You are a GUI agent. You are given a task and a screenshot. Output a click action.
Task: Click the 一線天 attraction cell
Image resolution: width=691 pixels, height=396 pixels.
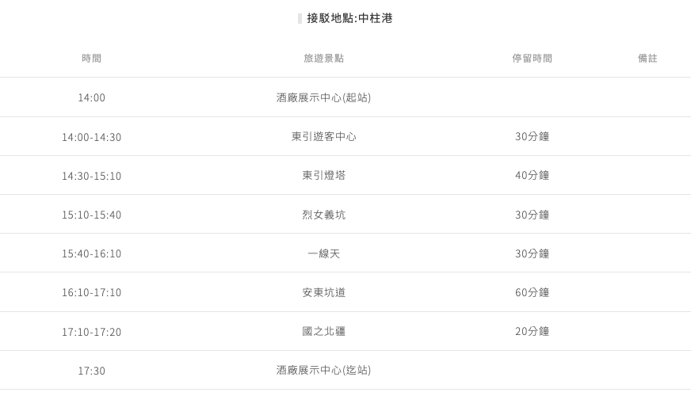tap(323, 253)
